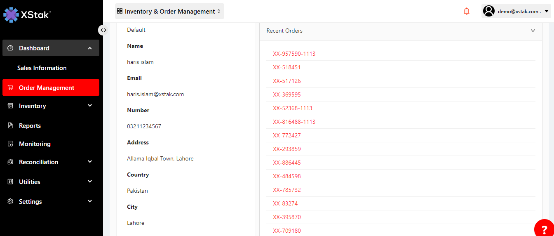Image resolution: width=554 pixels, height=236 pixels.
Task: Toggle the sidebar collapse arrows button
Action: (103, 30)
